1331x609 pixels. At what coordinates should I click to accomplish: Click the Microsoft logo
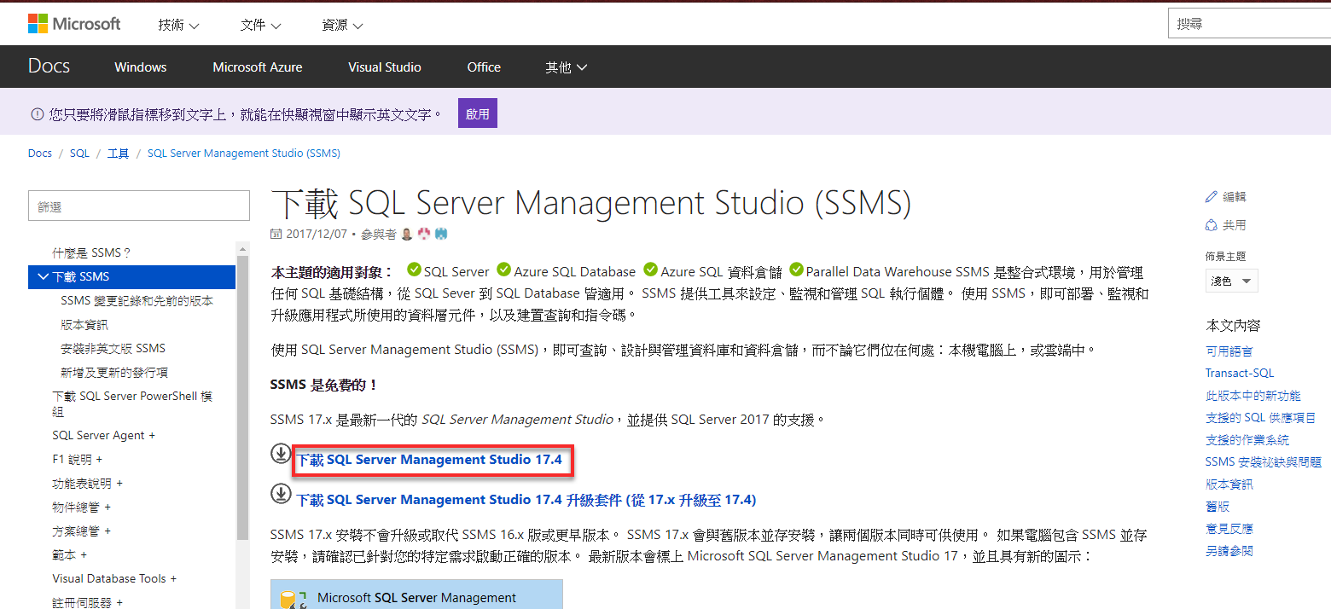(74, 24)
